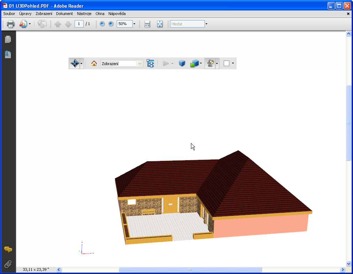Image resolution: width=353 pixels, height=274 pixels.
Task: Open the cross-section icon on 3D toolbar
Action: click(182, 63)
